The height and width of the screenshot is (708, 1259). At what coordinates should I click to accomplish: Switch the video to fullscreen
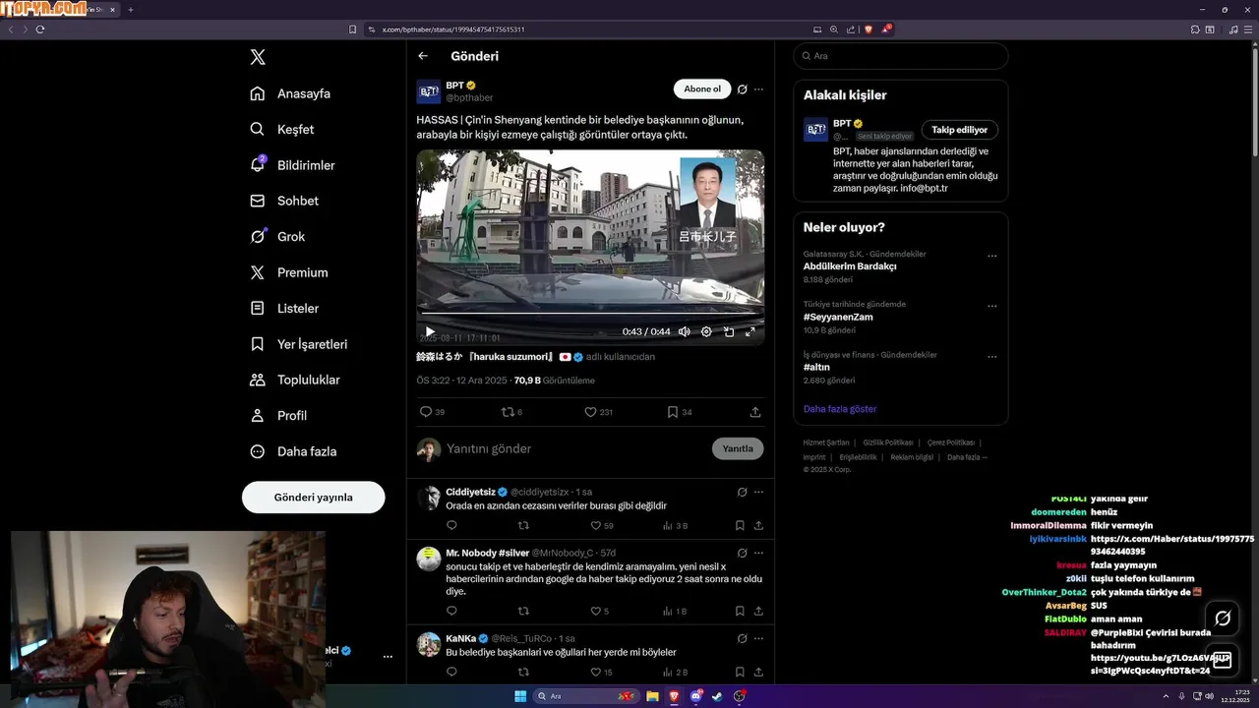click(x=750, y=331)
